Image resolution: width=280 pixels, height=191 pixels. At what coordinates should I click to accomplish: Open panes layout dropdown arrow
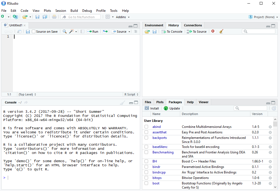click(113, 17)
